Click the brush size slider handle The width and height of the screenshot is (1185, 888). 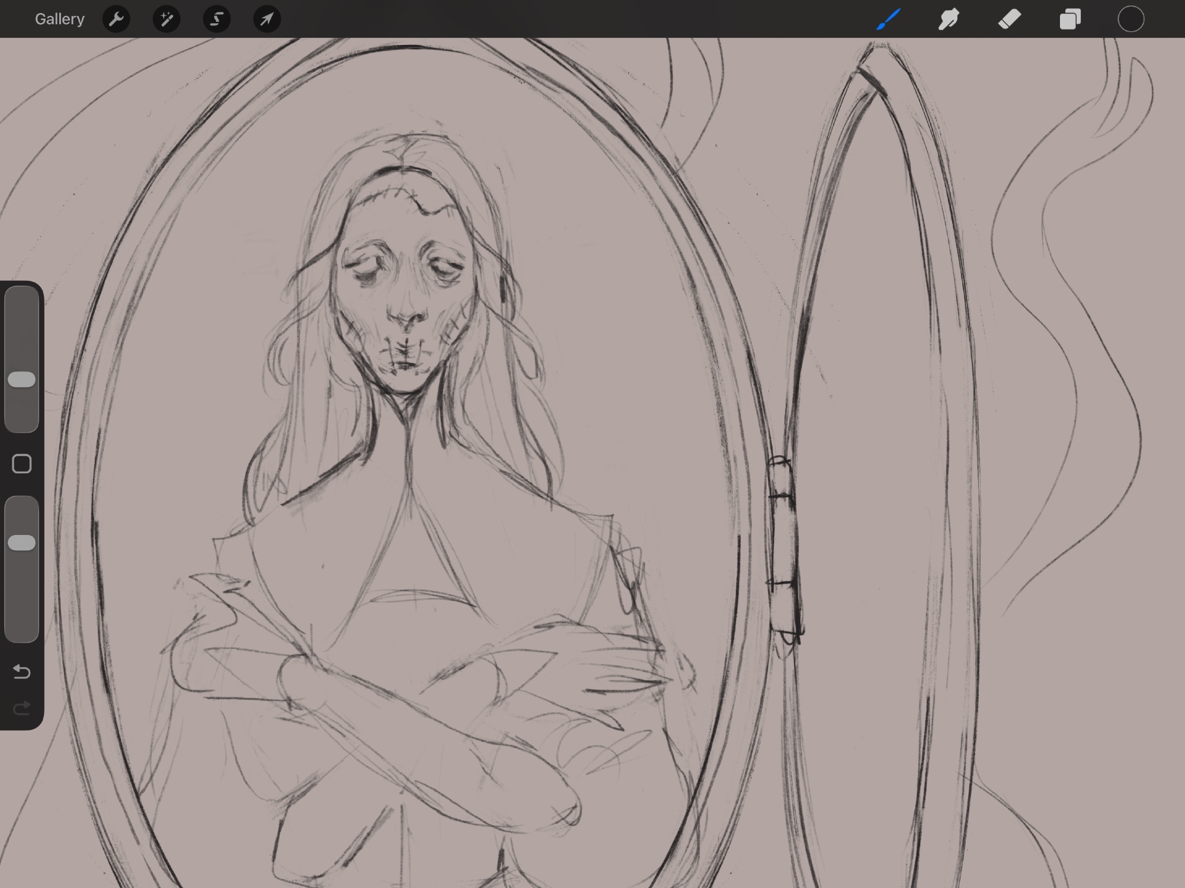[x=22, y=380]
